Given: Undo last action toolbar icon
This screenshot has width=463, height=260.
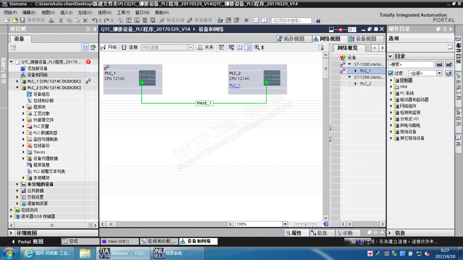Looking at the screenshot, I should [x=94, y=21].
